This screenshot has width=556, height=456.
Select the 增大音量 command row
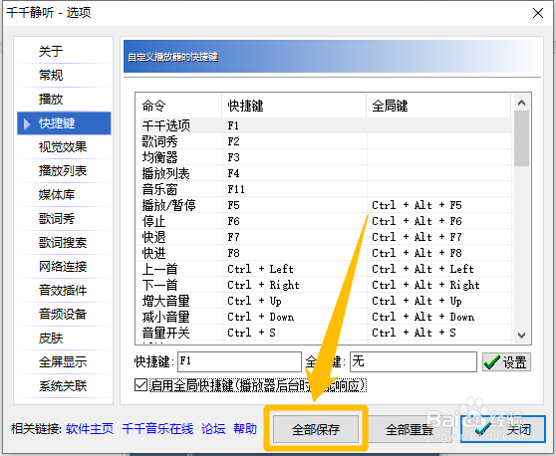point(324,301)
